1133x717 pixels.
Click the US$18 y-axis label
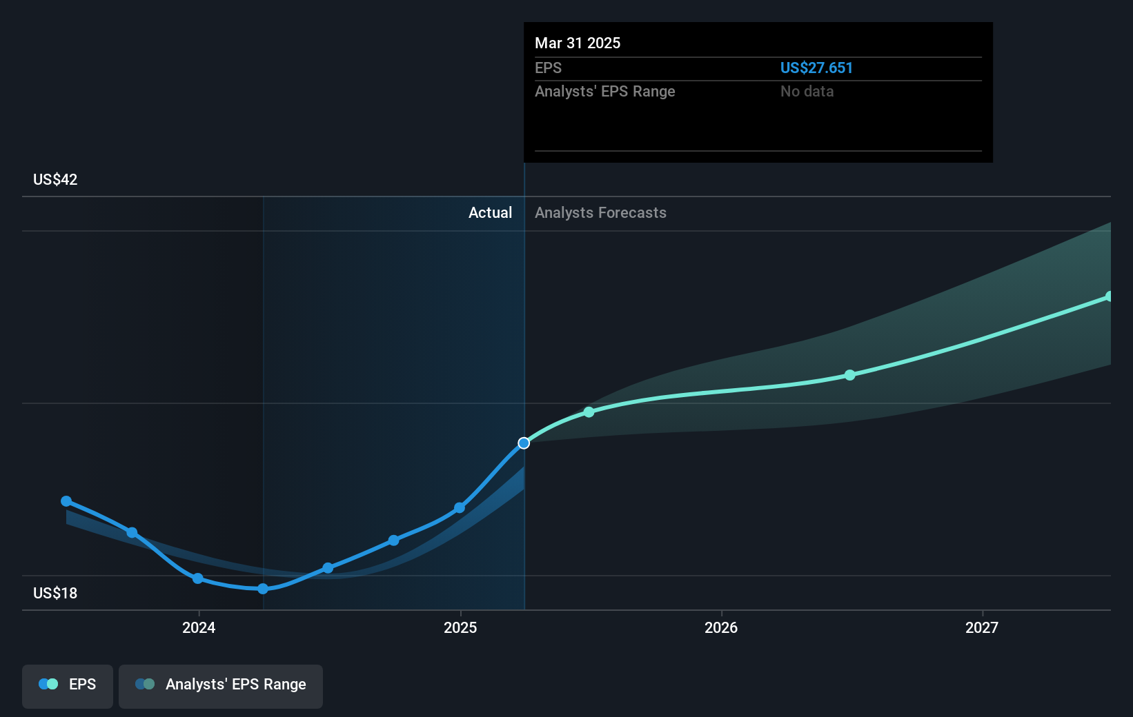tap(55, 593)
